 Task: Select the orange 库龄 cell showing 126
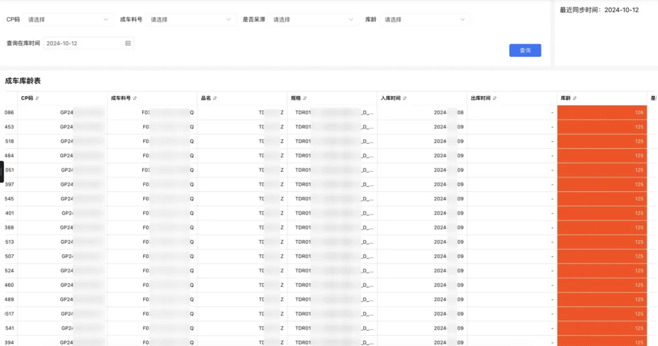(602, 112)
